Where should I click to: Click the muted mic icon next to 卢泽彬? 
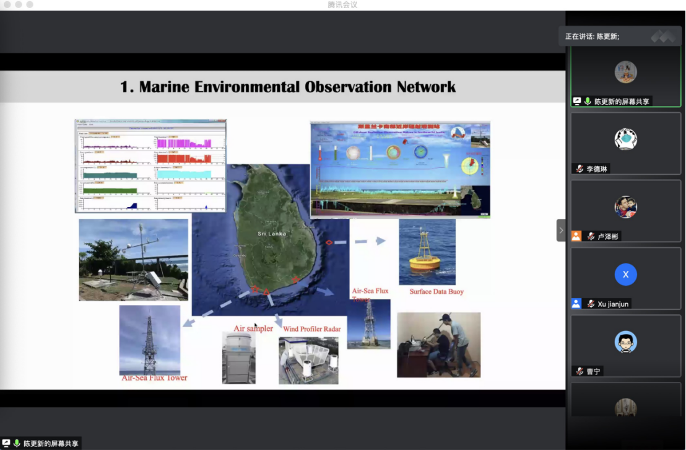(591, 236)
